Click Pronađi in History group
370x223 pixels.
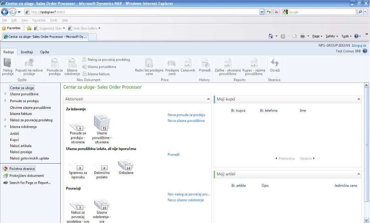[205, 65]
